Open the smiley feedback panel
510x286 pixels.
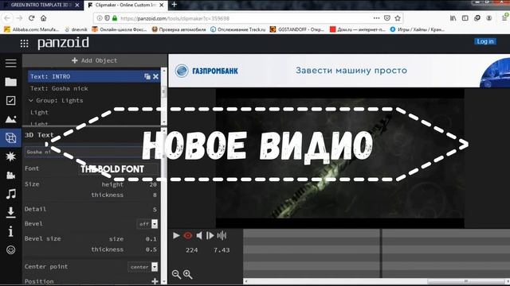point(10,249)
